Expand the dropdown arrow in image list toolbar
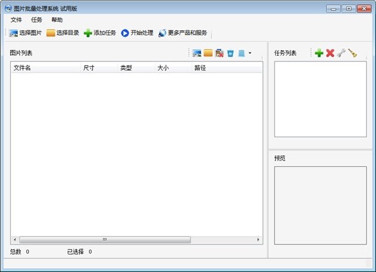Screen dimensions: 376x272 click(x=250, y=53)
